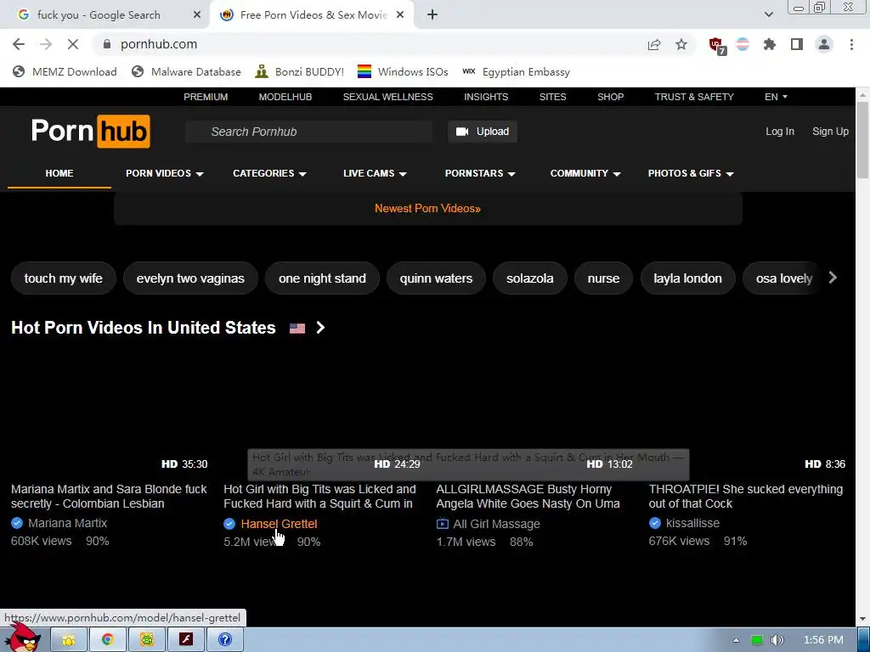Open the INSIGHTS top link
Image resolution: width=870 pixels, height=652 pixels.
pyautogui.click(x=486, y=97)
